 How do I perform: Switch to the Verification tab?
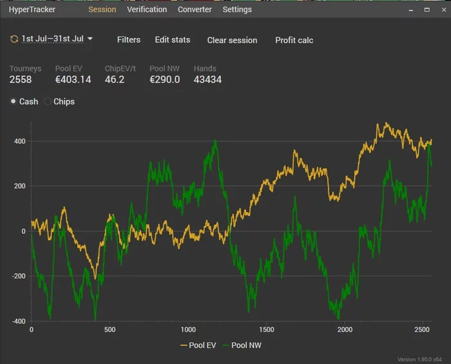(147, 10)
